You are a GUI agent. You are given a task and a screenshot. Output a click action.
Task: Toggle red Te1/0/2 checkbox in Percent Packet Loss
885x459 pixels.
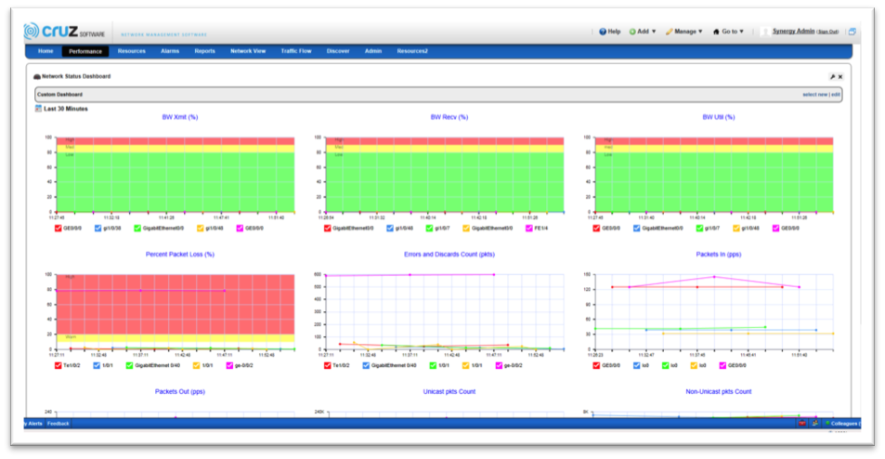pos(59,365)
